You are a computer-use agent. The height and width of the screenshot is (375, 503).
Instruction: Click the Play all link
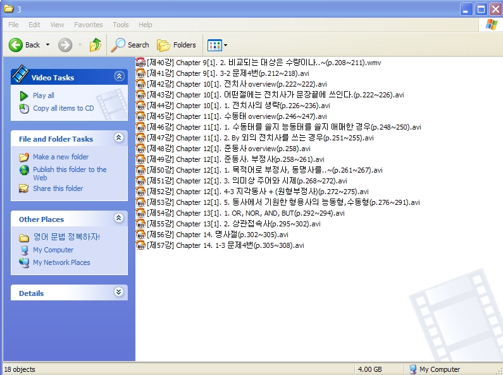43,95
